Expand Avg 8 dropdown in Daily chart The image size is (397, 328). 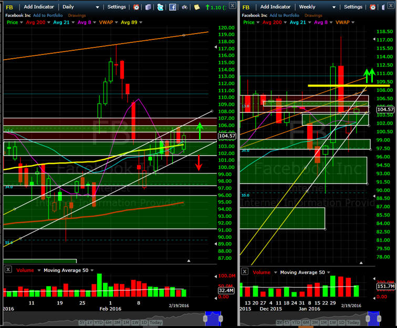95,23
